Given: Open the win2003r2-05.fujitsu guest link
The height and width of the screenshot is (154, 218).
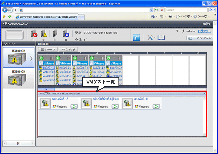Looking at the screenshot, I should click(x=106, y=99).
